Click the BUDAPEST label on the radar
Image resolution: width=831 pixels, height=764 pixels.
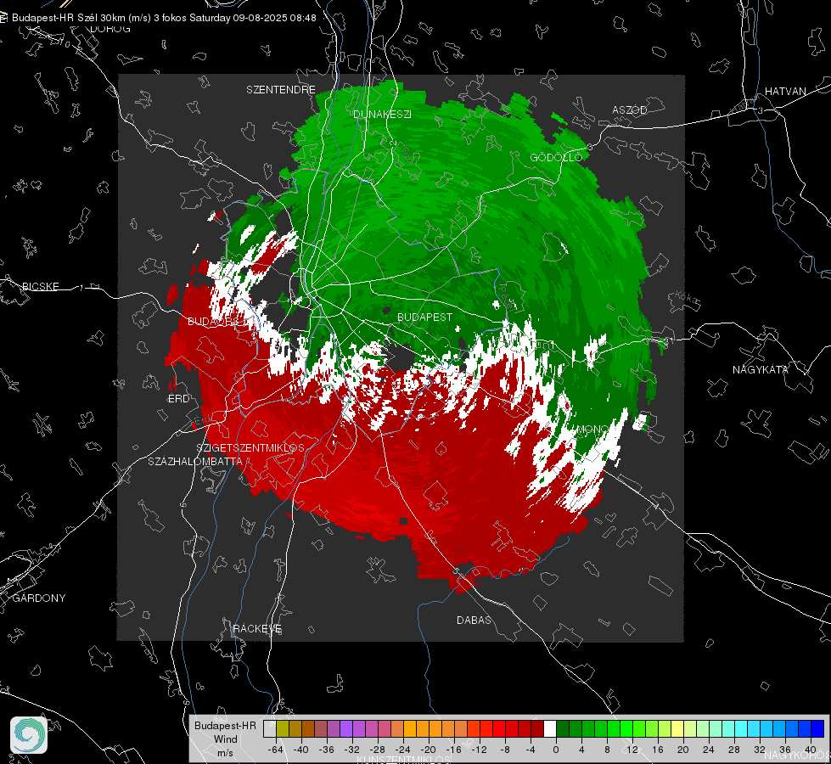tap(425, 317)
